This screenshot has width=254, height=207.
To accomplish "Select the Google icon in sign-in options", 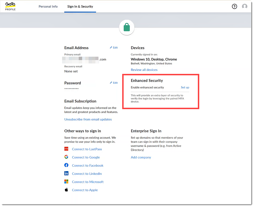I will (66, 157).
